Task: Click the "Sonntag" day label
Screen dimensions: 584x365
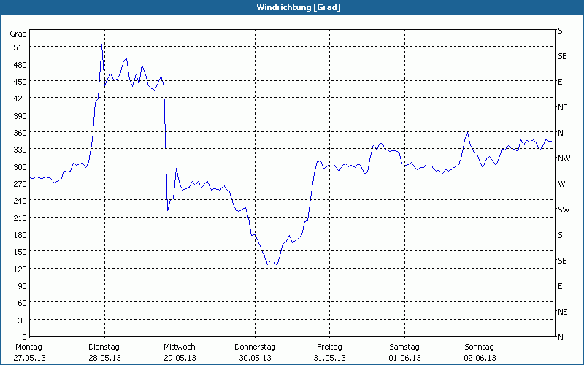Action: coord(480,347)
